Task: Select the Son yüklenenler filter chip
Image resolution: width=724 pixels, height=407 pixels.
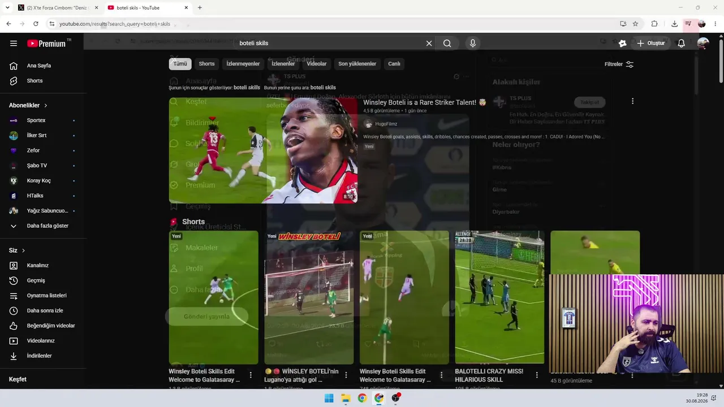Action: coord(357,64)
